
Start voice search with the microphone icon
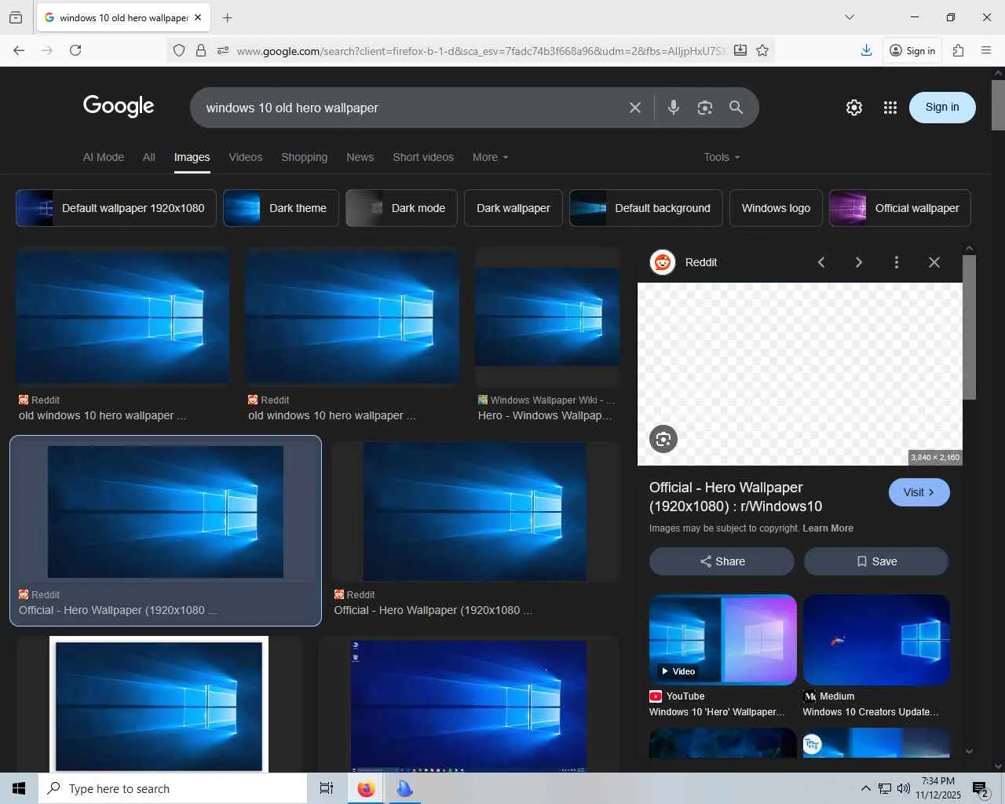point(673,108)
